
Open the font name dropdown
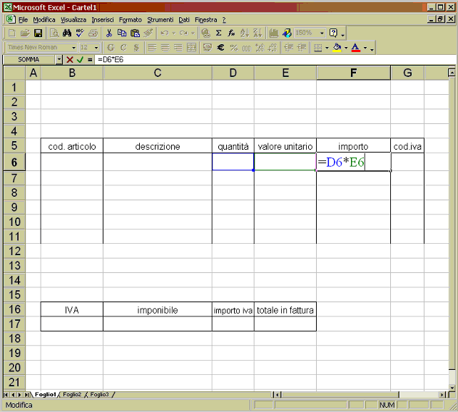[x=73, y=48]
